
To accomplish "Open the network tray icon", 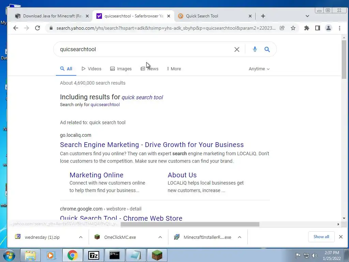I will 306,256.
